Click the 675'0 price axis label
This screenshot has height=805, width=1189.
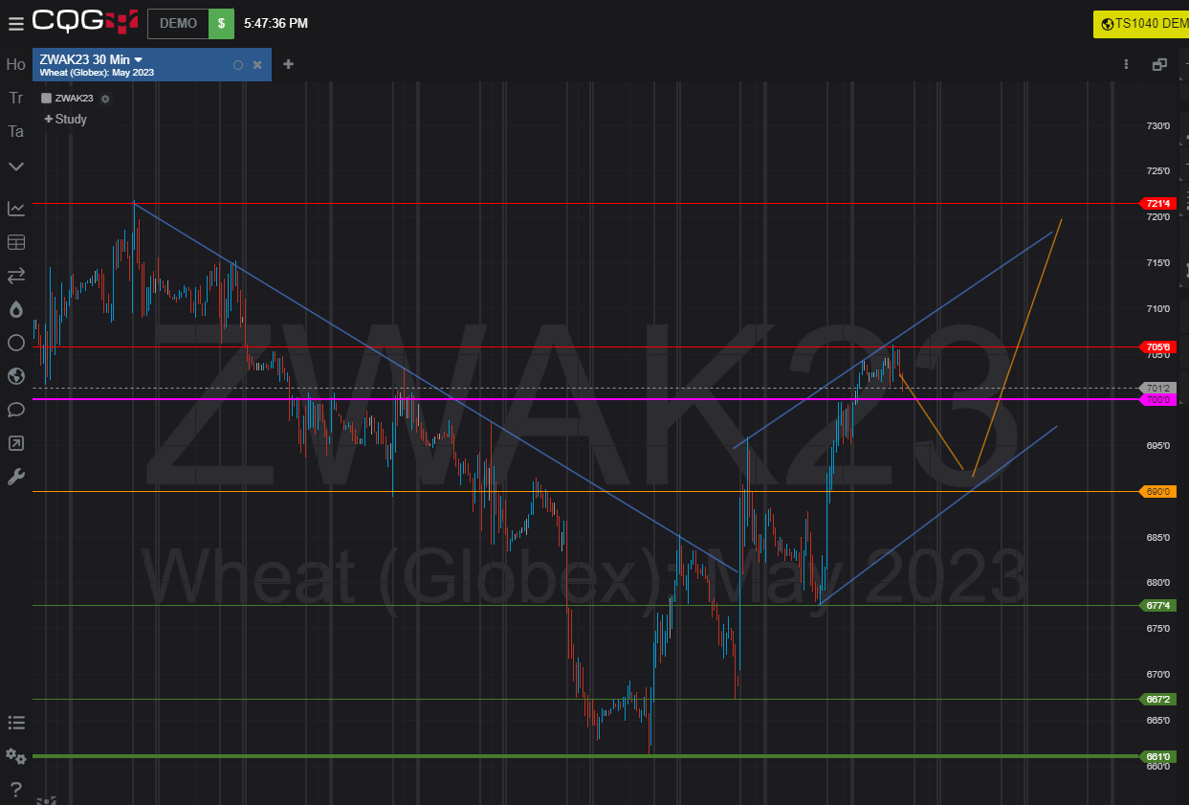tap(1158, 628)
